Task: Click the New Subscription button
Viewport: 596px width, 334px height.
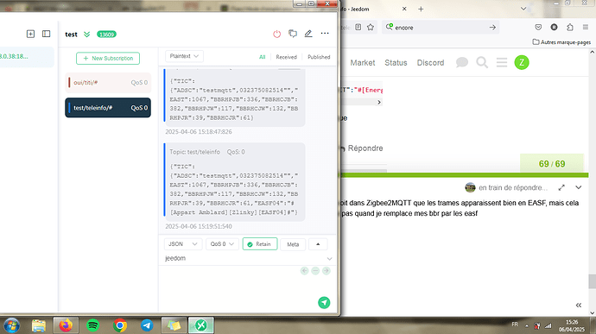Action: pos(108,58)
